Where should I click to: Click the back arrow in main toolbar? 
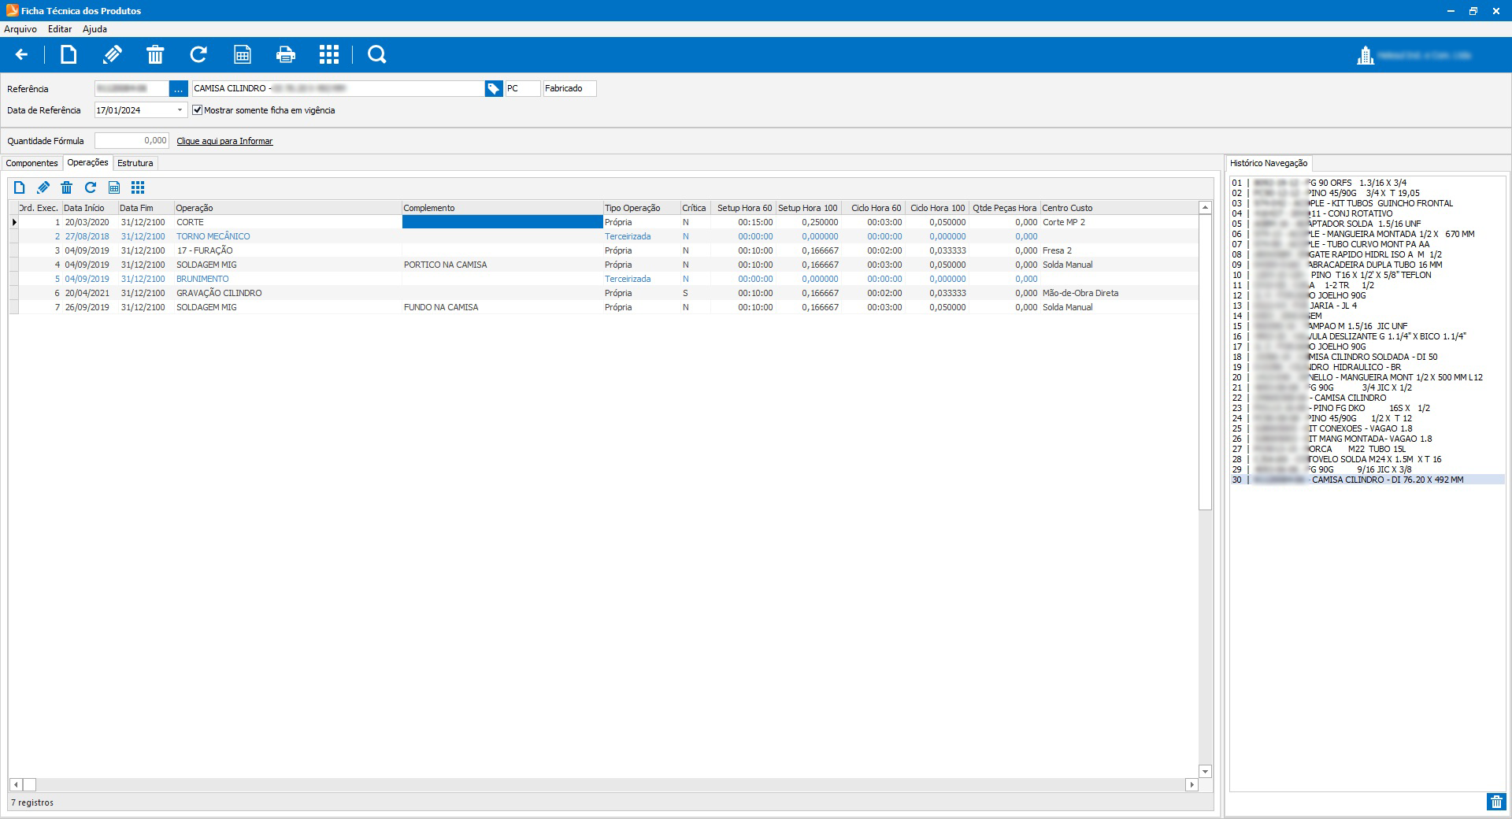click(x=22, y=54)
